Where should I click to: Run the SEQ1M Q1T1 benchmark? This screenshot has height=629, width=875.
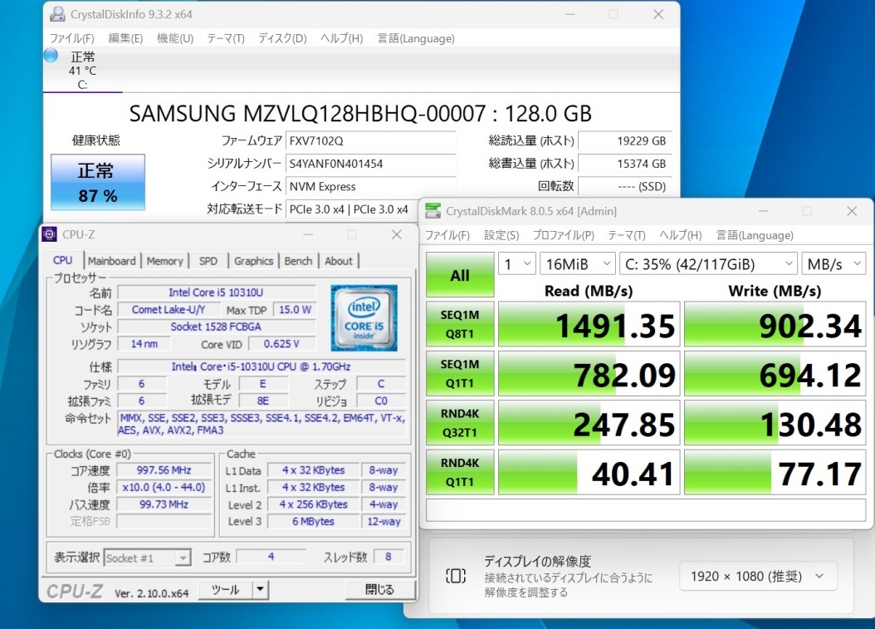point(460,373)
